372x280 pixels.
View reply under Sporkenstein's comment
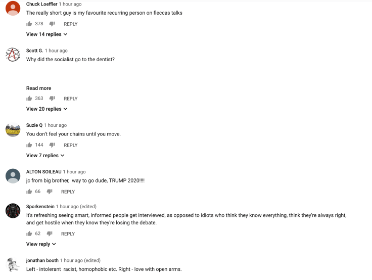[41, 244]
